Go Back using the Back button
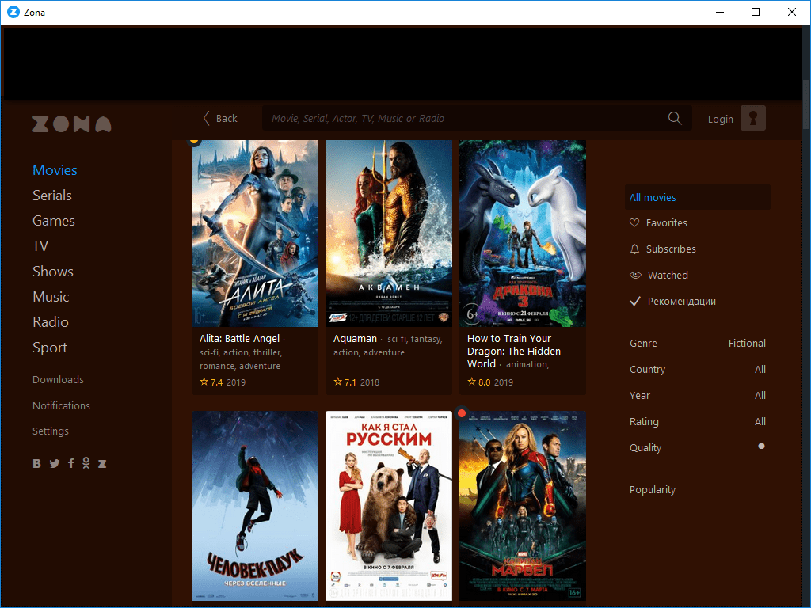811x608 pixels. pos(220,119)
